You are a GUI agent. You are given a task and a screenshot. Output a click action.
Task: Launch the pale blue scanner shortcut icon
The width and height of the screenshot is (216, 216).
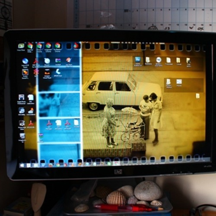[58, 71]
